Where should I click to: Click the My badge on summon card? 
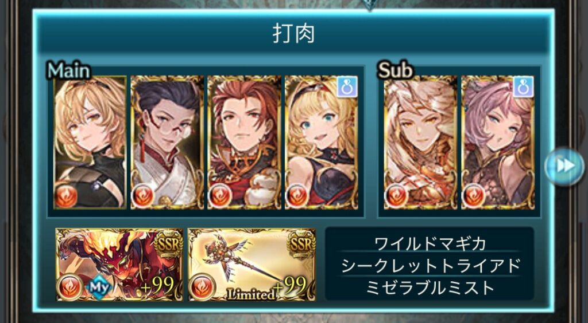99,287
